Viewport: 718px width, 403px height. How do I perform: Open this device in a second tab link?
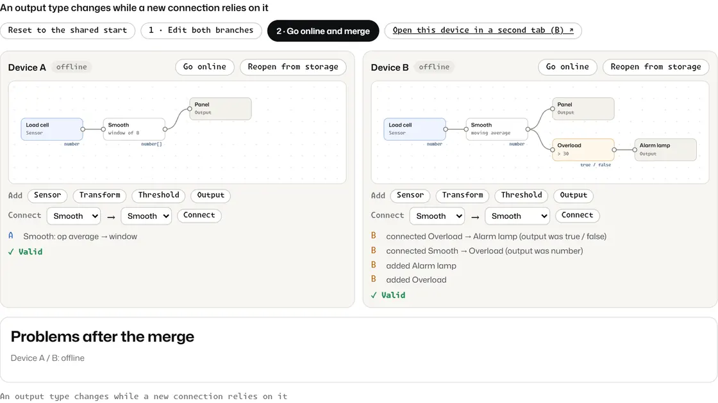[x=483, y=30]
